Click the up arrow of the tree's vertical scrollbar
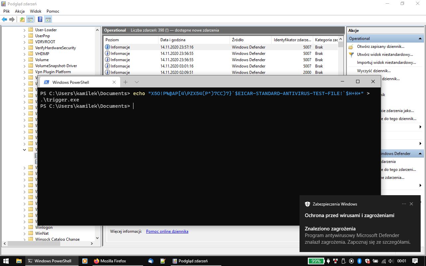 [x=98, y=30]
